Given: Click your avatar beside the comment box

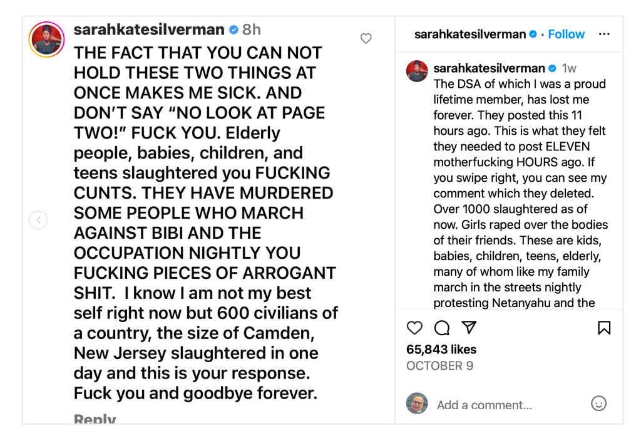Looking at the screenshot, I should click(x=417, y=404).
